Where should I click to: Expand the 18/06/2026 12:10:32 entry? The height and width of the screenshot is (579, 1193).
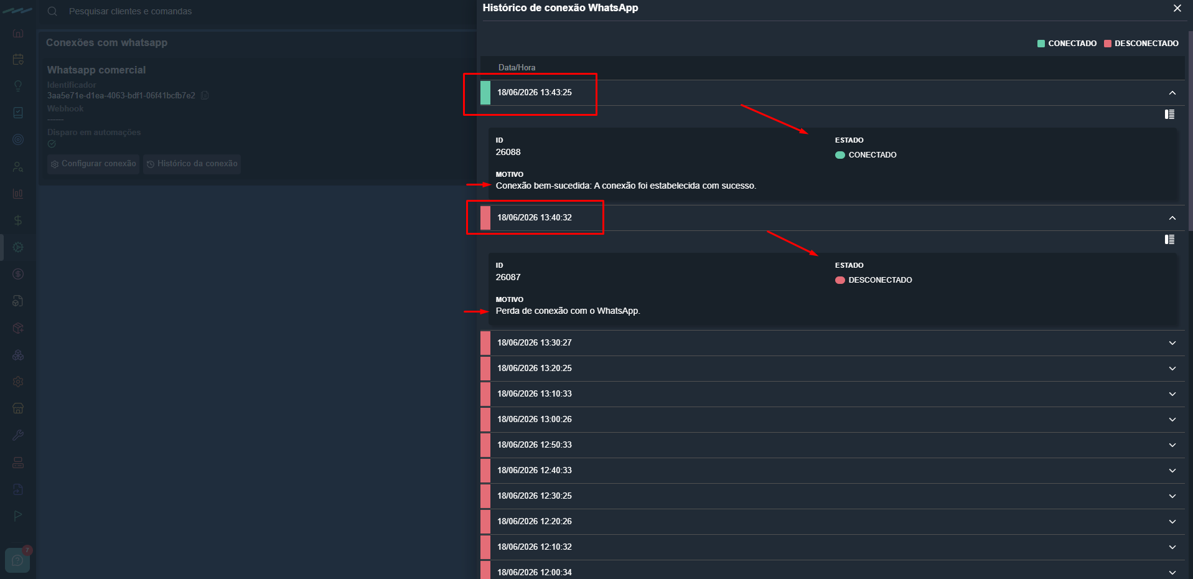click(1172, 547)
